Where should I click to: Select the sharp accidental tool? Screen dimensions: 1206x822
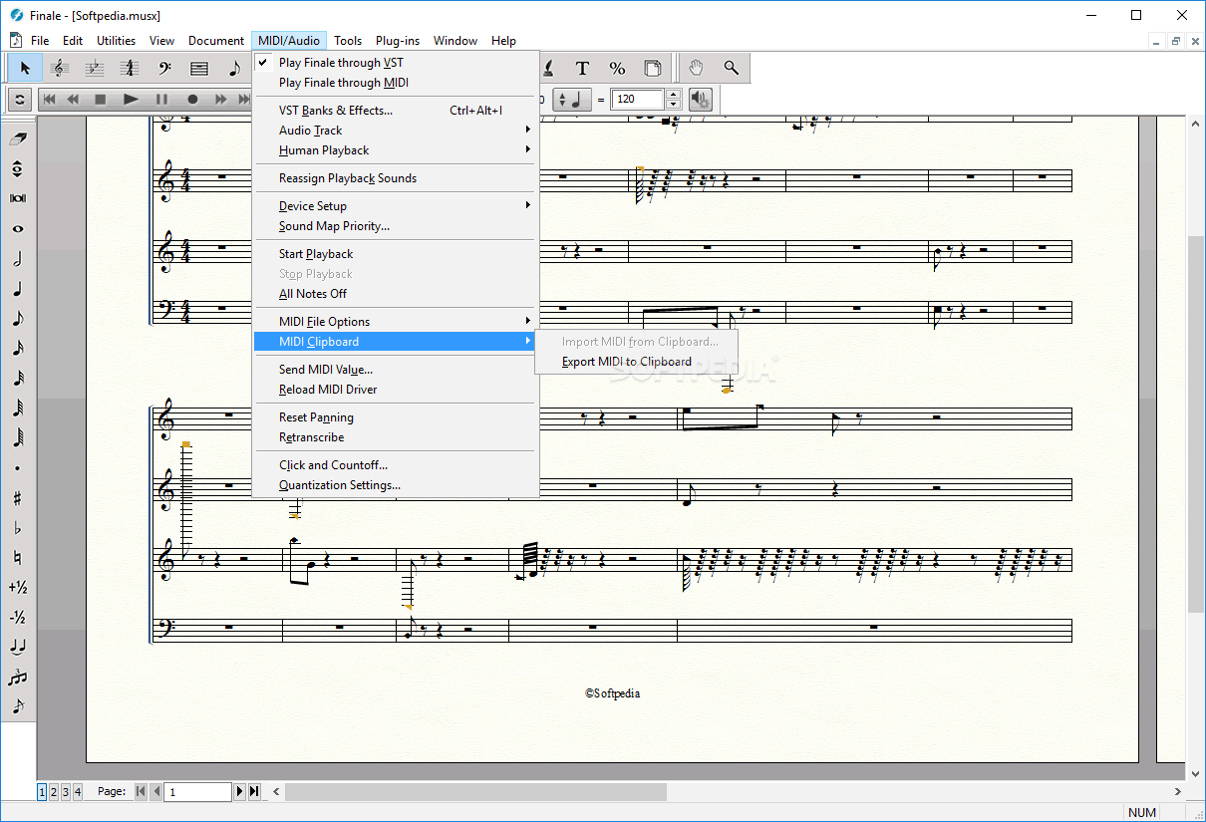[18, 498]
